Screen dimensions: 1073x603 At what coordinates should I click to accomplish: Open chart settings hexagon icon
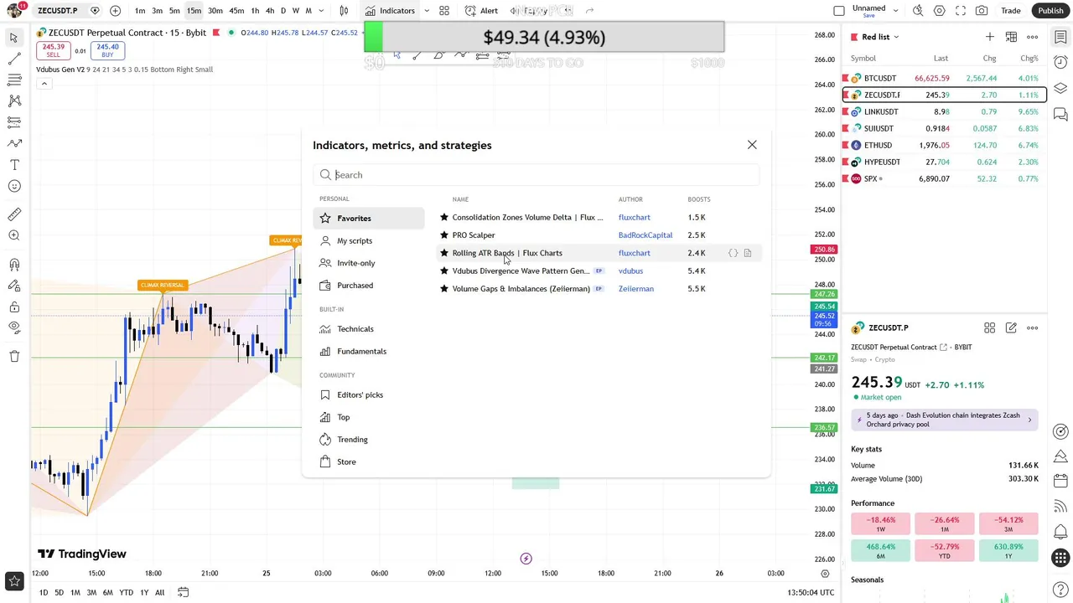coord(940,11)
